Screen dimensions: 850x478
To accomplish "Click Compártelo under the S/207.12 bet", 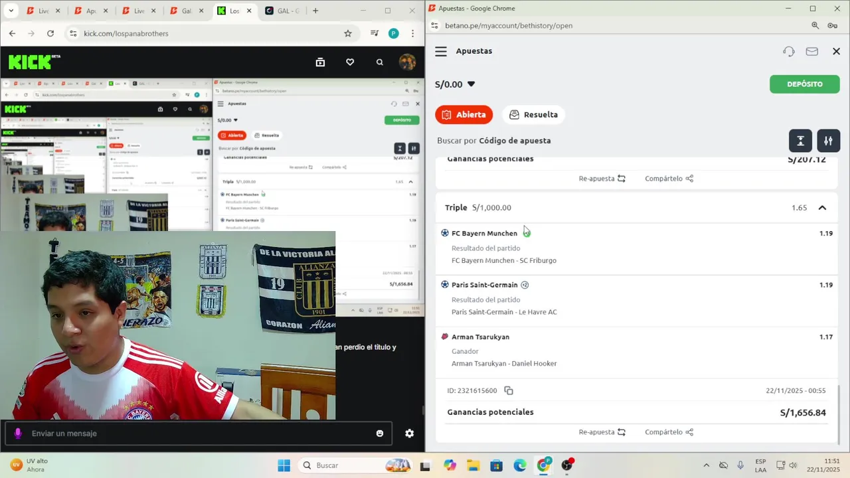I will [x=669, y=179].
